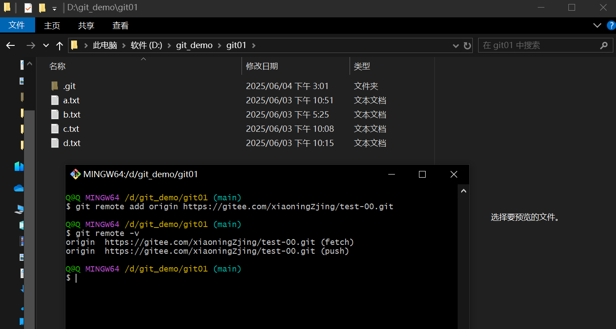Minimize the File Explorer window
Screen dimensions: 616x329
click(x=541, y=8)
